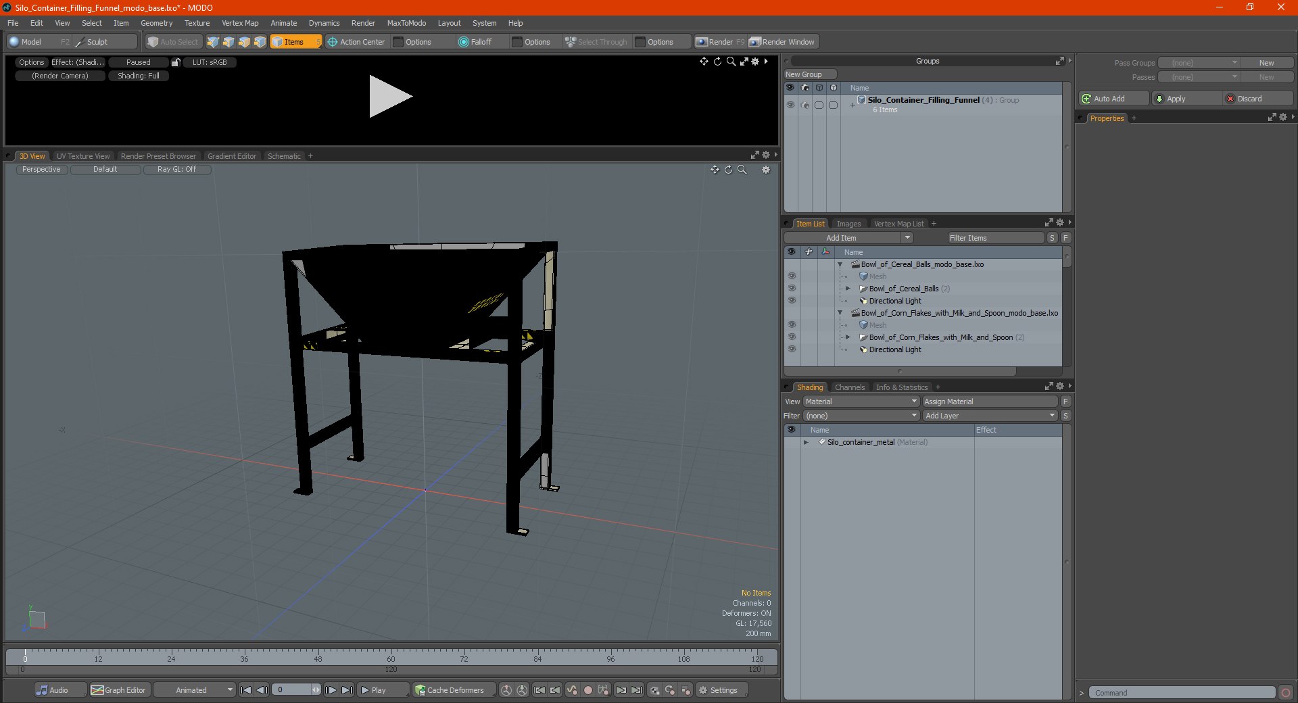Screen dimensions: 1298x703
Task: Select Vertices selection mode icon
Action: pos(213,42)
